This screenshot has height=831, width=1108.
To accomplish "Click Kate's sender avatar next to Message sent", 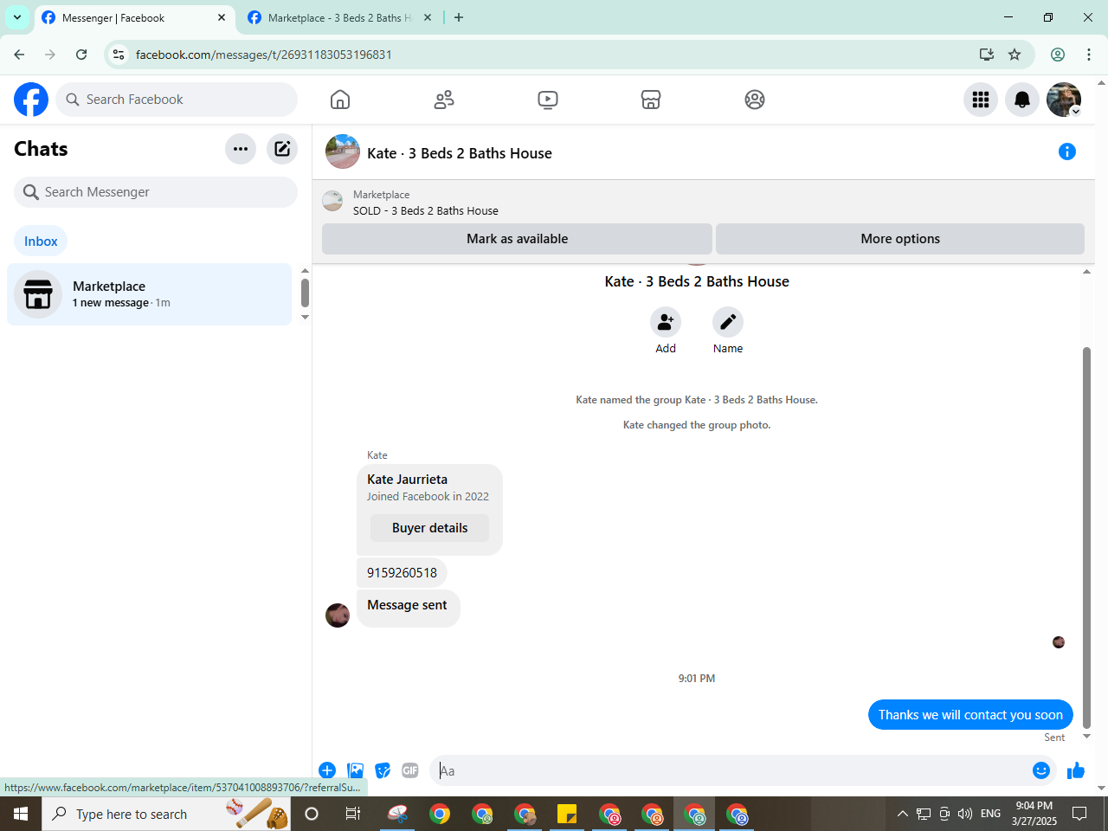I will click(x=338, y=615).
